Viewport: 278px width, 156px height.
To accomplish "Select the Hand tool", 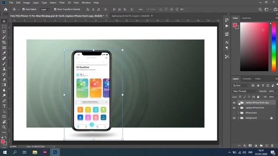I will 4,122.
